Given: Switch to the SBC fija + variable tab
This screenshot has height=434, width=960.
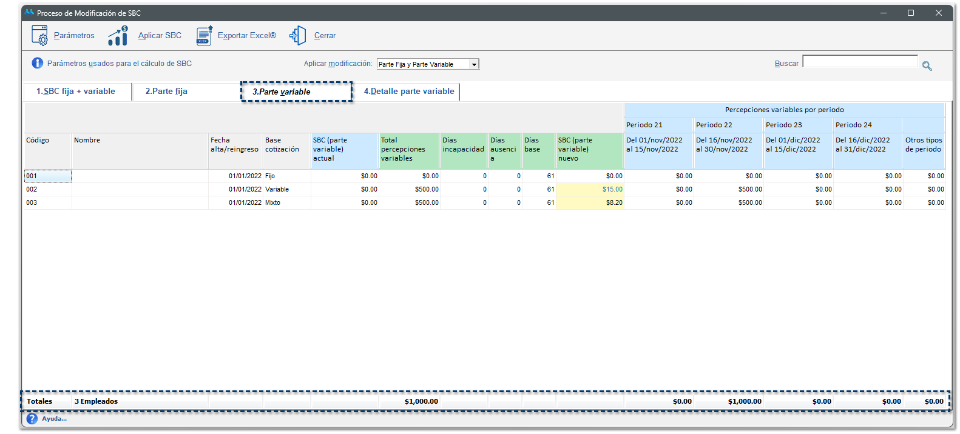Looking at the screenshot, I should 76,92.
